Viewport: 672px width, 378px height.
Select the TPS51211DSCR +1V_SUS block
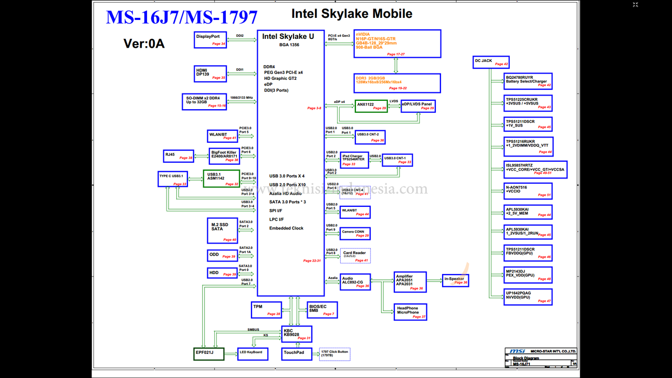(528, 124)
